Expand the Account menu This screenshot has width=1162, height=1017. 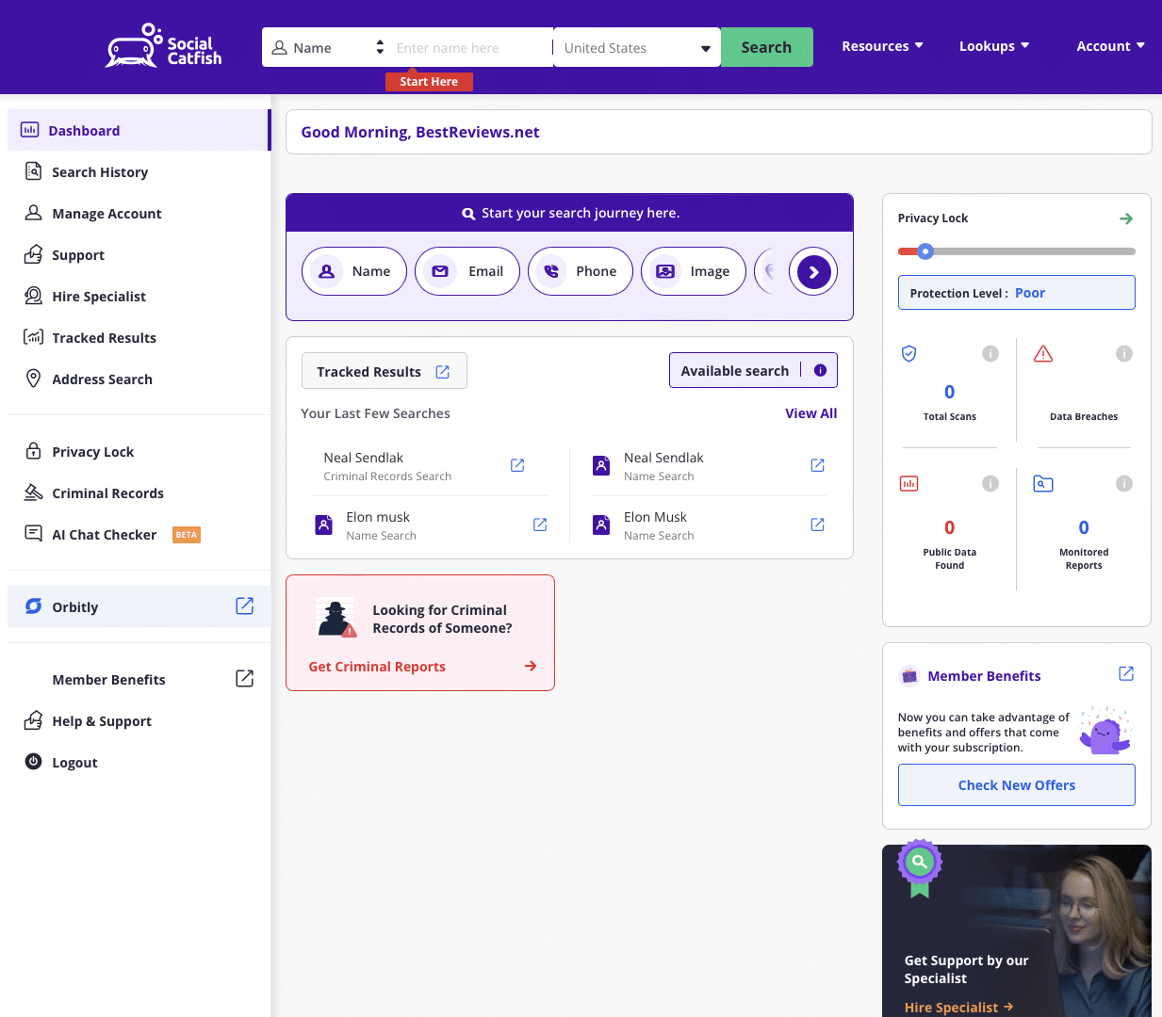pos(1110,45)
